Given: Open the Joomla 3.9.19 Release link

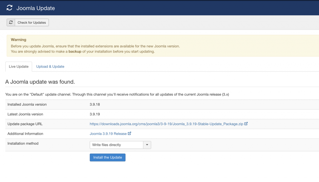Looking at the screenshot, I should 108,134.
